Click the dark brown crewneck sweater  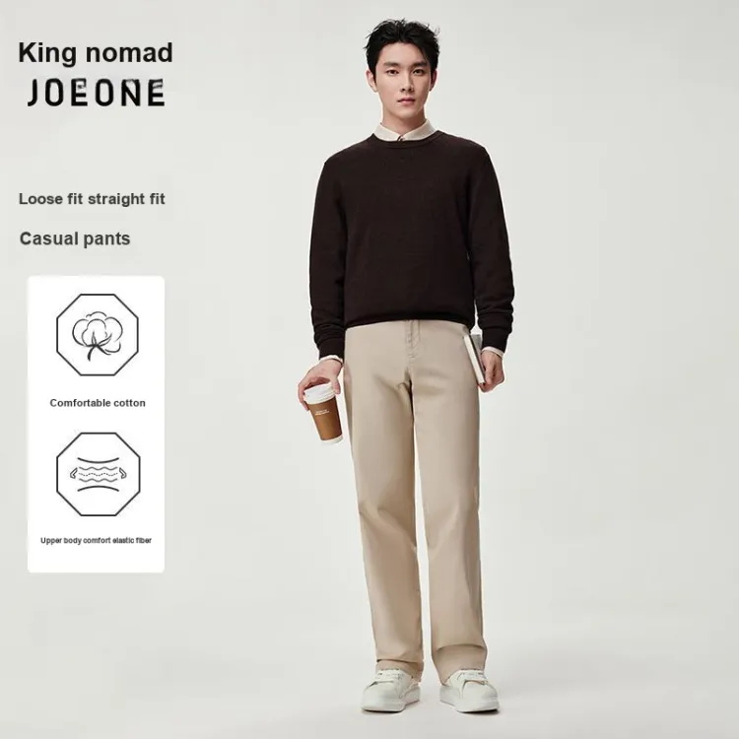coord(412,242)
